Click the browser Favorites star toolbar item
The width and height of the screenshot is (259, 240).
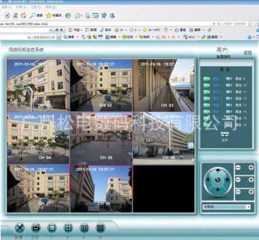53,15
